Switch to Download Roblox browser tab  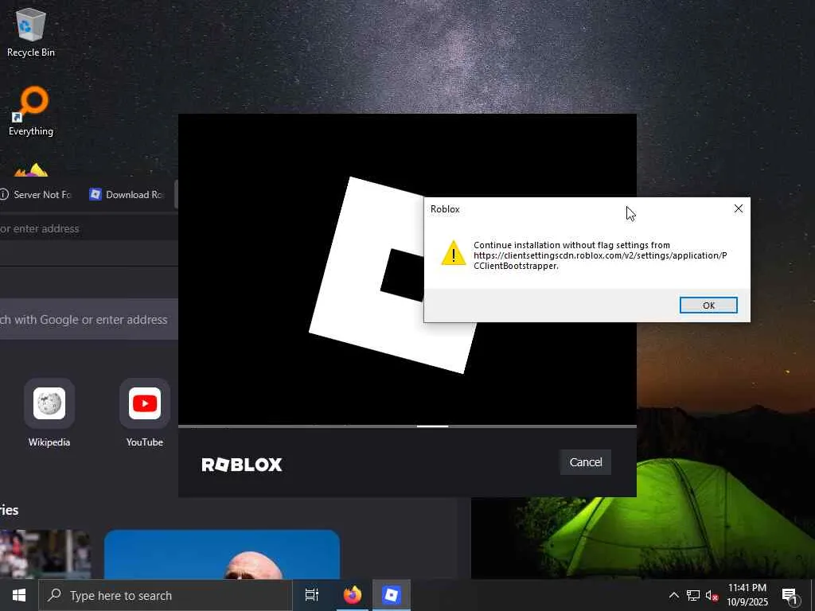(x=127, y=194)
